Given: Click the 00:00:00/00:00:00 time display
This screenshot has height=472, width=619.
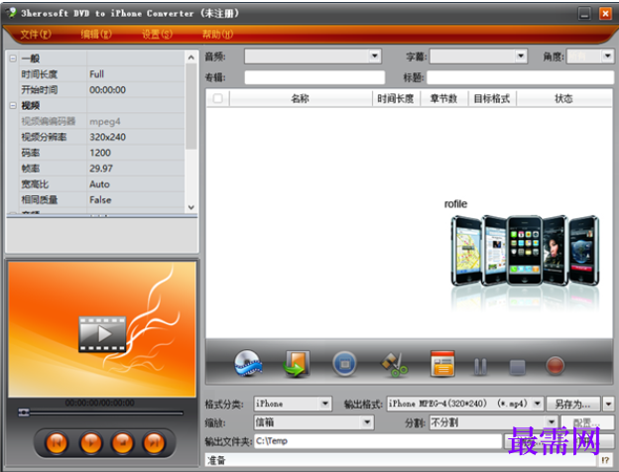Looking at the screenshot, I should click(x=100, y=403).
